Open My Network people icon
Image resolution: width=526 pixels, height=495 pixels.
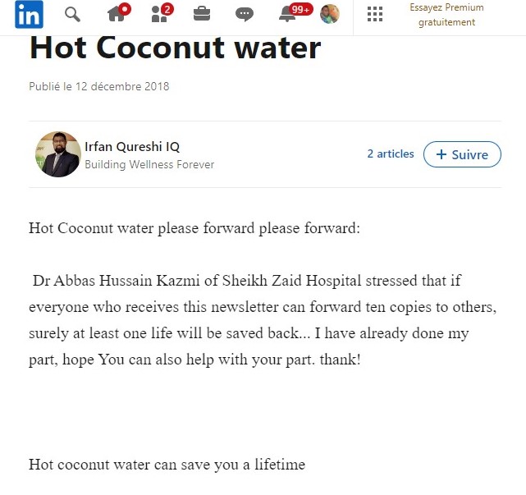tap(159, 15)
